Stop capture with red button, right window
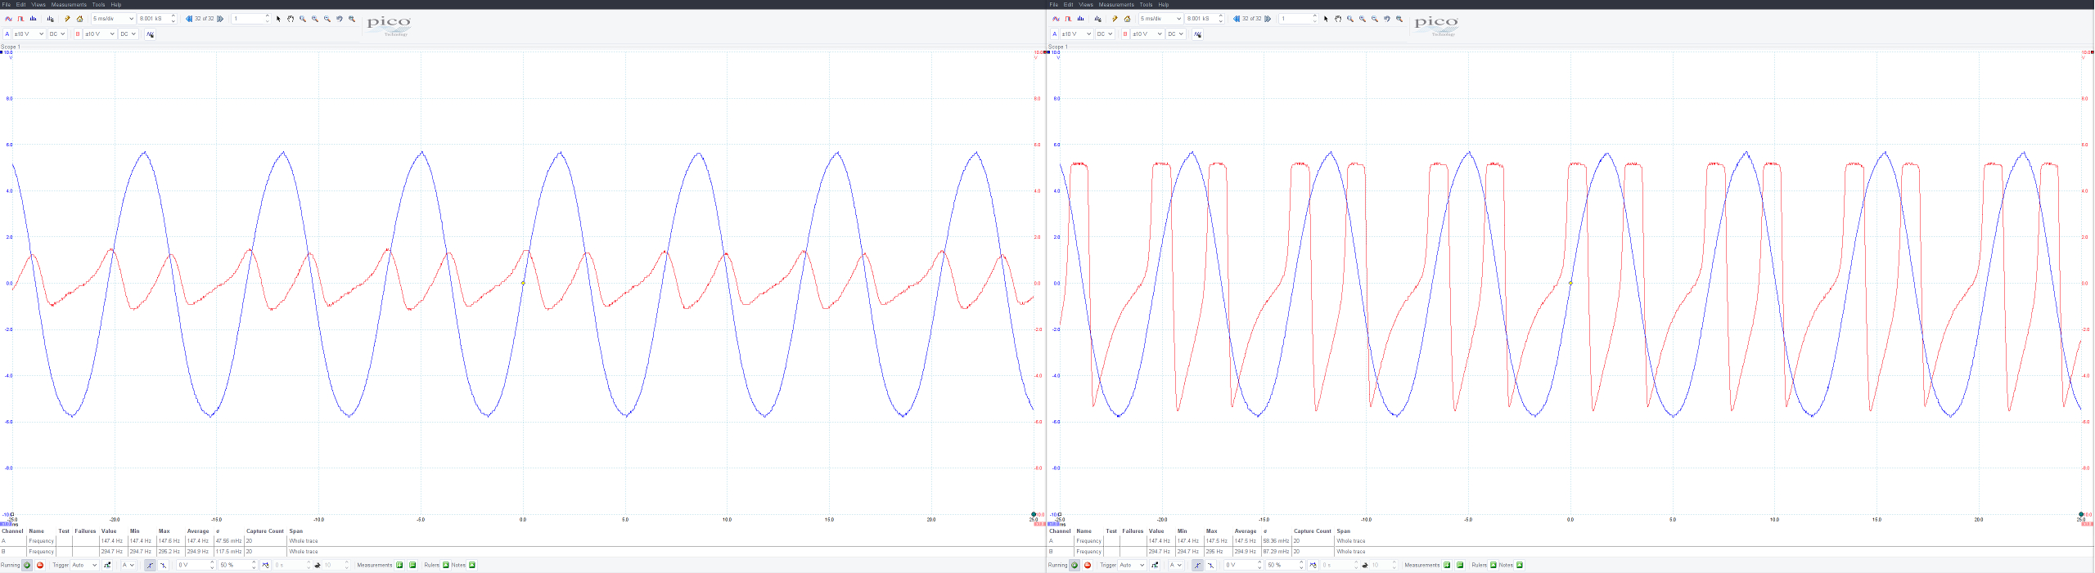The height and width of the screenshot is (573, 2095). 1088,565
